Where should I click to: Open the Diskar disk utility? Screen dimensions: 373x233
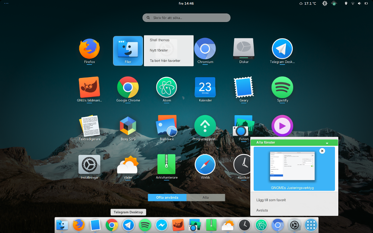click(x=244, y=51)
